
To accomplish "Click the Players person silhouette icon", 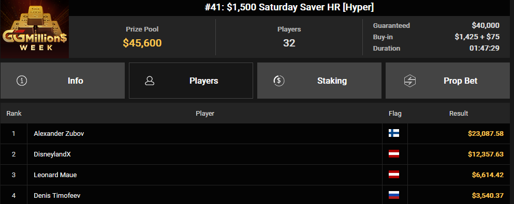I will tap(150, 81).
